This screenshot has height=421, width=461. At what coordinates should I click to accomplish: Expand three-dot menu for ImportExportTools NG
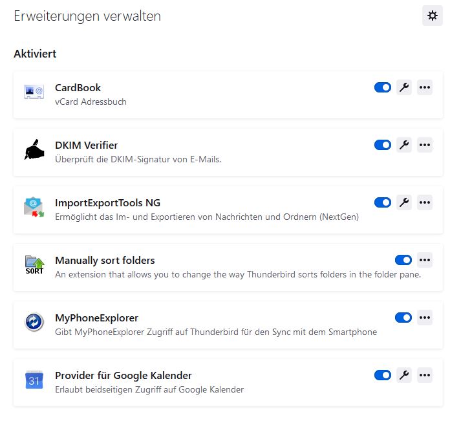coord(425,202)
